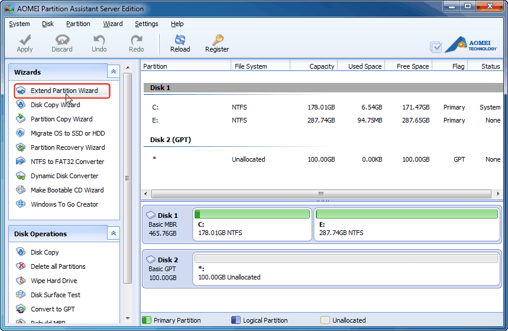The image size is (508, 331).
Task: Select the Unallocated row under Disk 2
Action: point(323,159)
